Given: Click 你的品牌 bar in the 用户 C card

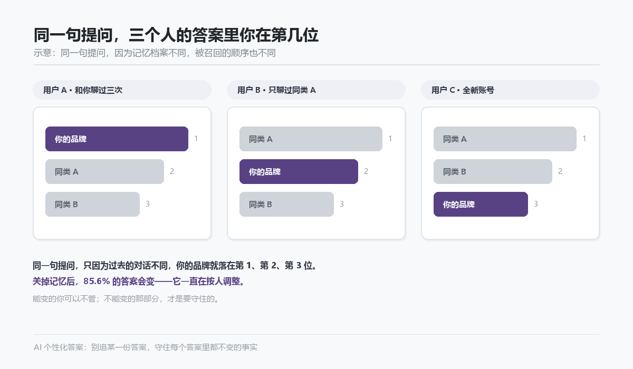Looking at the screenshot, I should (x=481, y=205).
